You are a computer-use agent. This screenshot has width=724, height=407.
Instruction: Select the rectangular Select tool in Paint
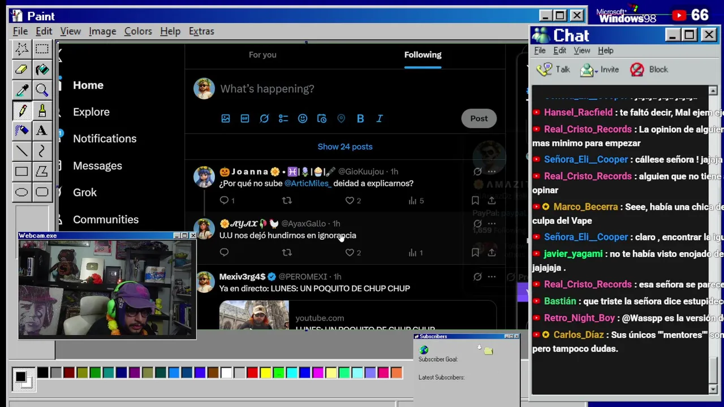pos(42,49)
